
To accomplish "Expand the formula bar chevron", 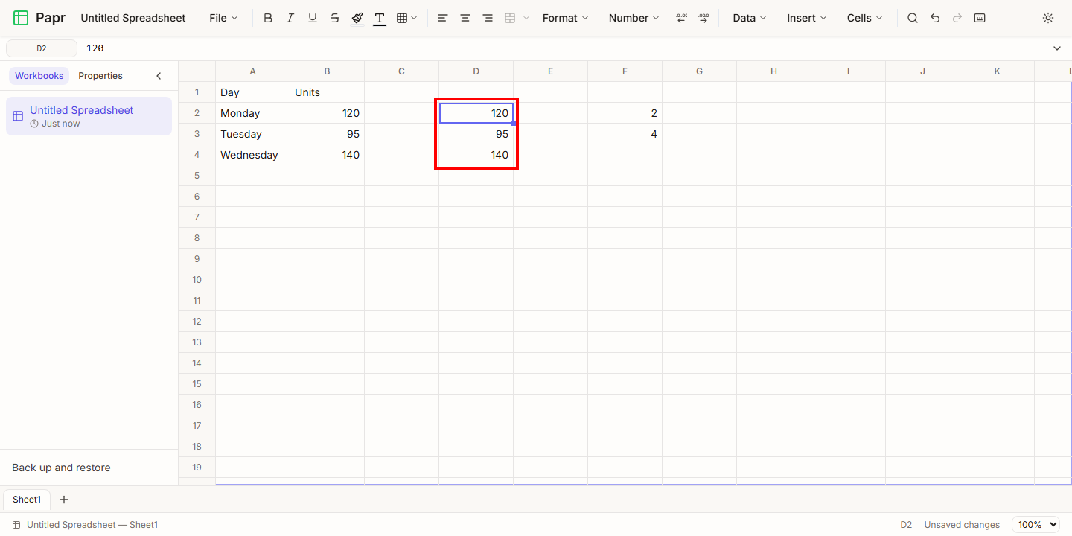I will [x=1057, y=48].
